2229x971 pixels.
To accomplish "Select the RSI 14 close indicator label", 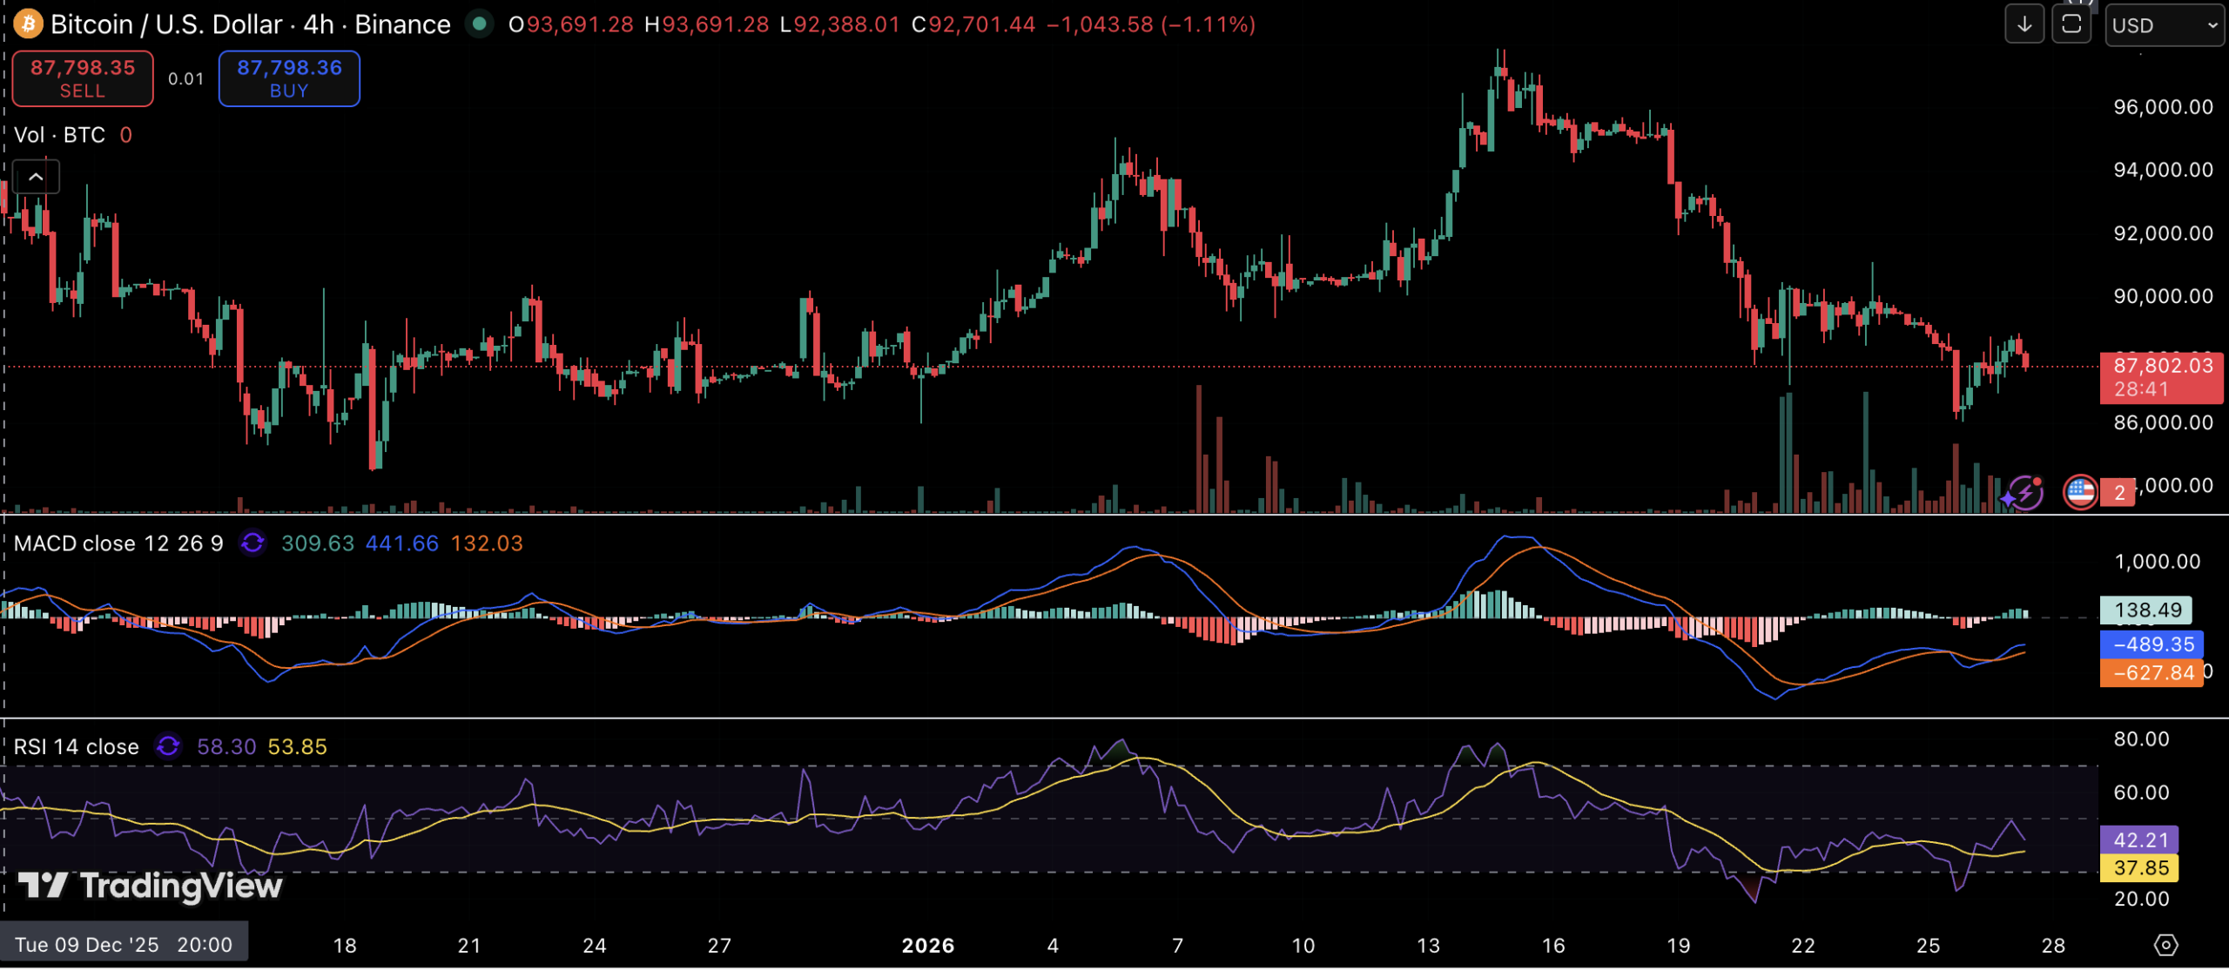I will 76,746.
